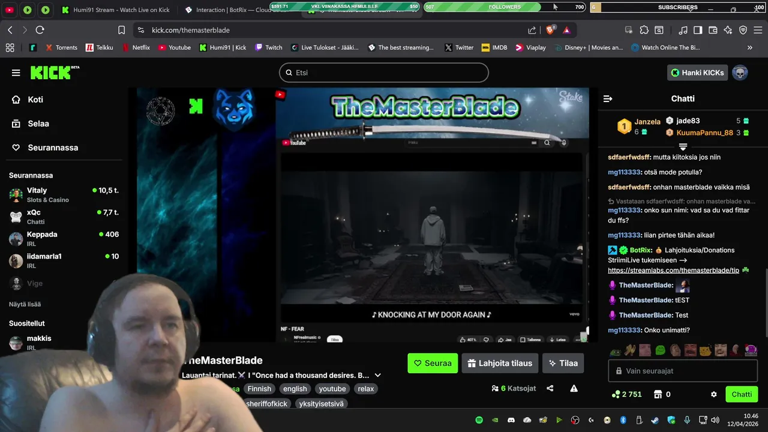Screen dimensions: 768x432
Task: Open the Kick sidebar hamburger menu
Action: (x=16, y=73)
